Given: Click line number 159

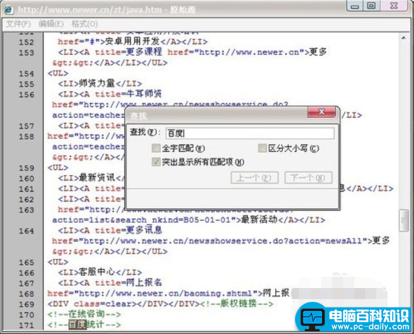Looking at the screenshot, I should pyautogui.click(x=27, y=168).
